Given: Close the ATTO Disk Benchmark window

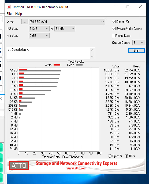Looking at the screenshot, I should point(140,7).
